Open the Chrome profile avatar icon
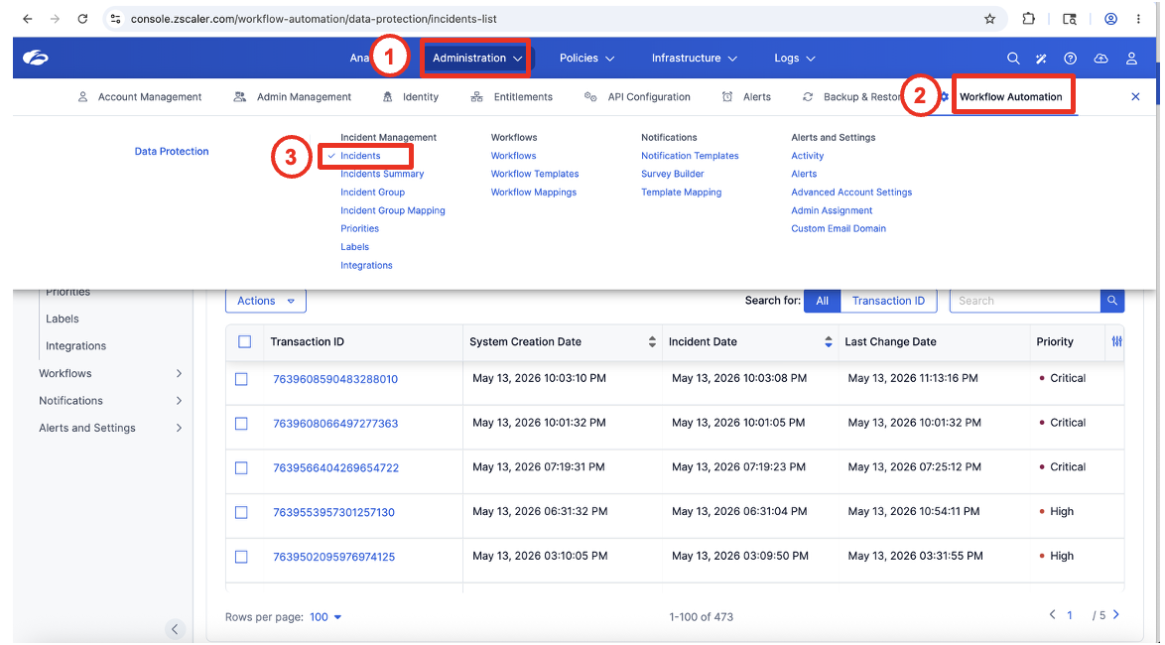The image size is (1165, 645). click(1110, 19)
